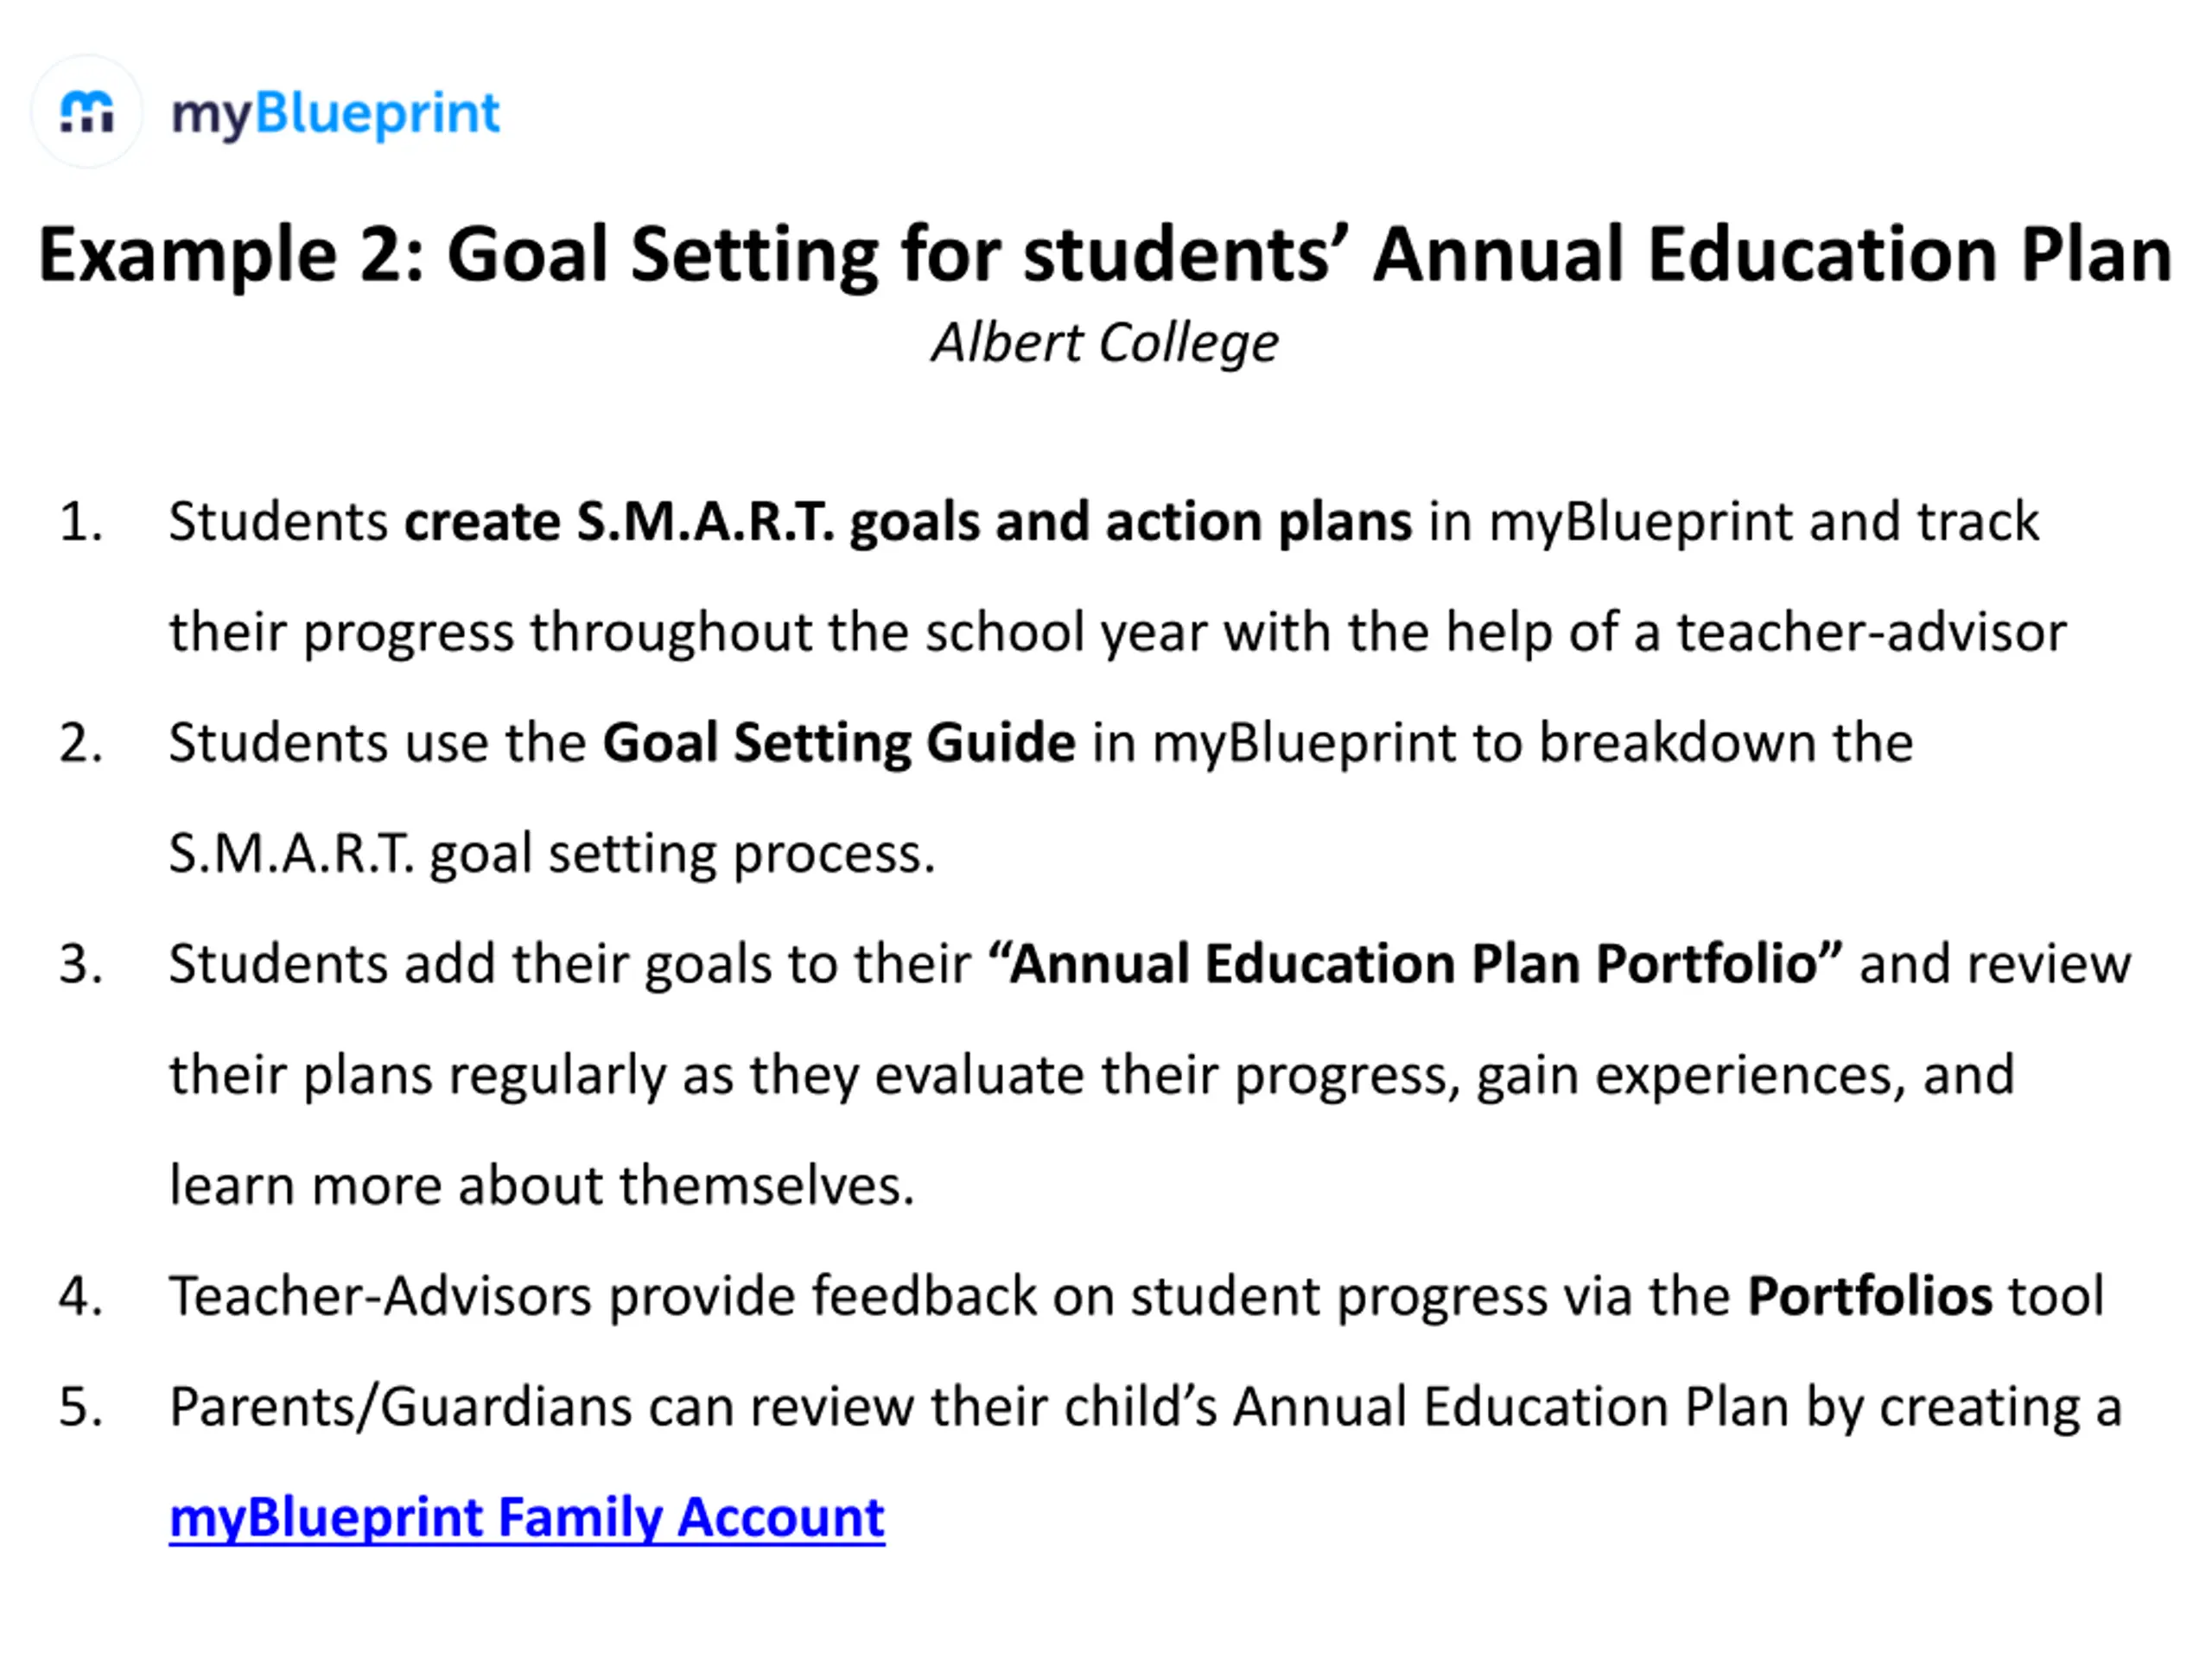
Task: Click the bold 'Annual Education Plan Portfolio' phrase
Action: tap(1415, 964)
